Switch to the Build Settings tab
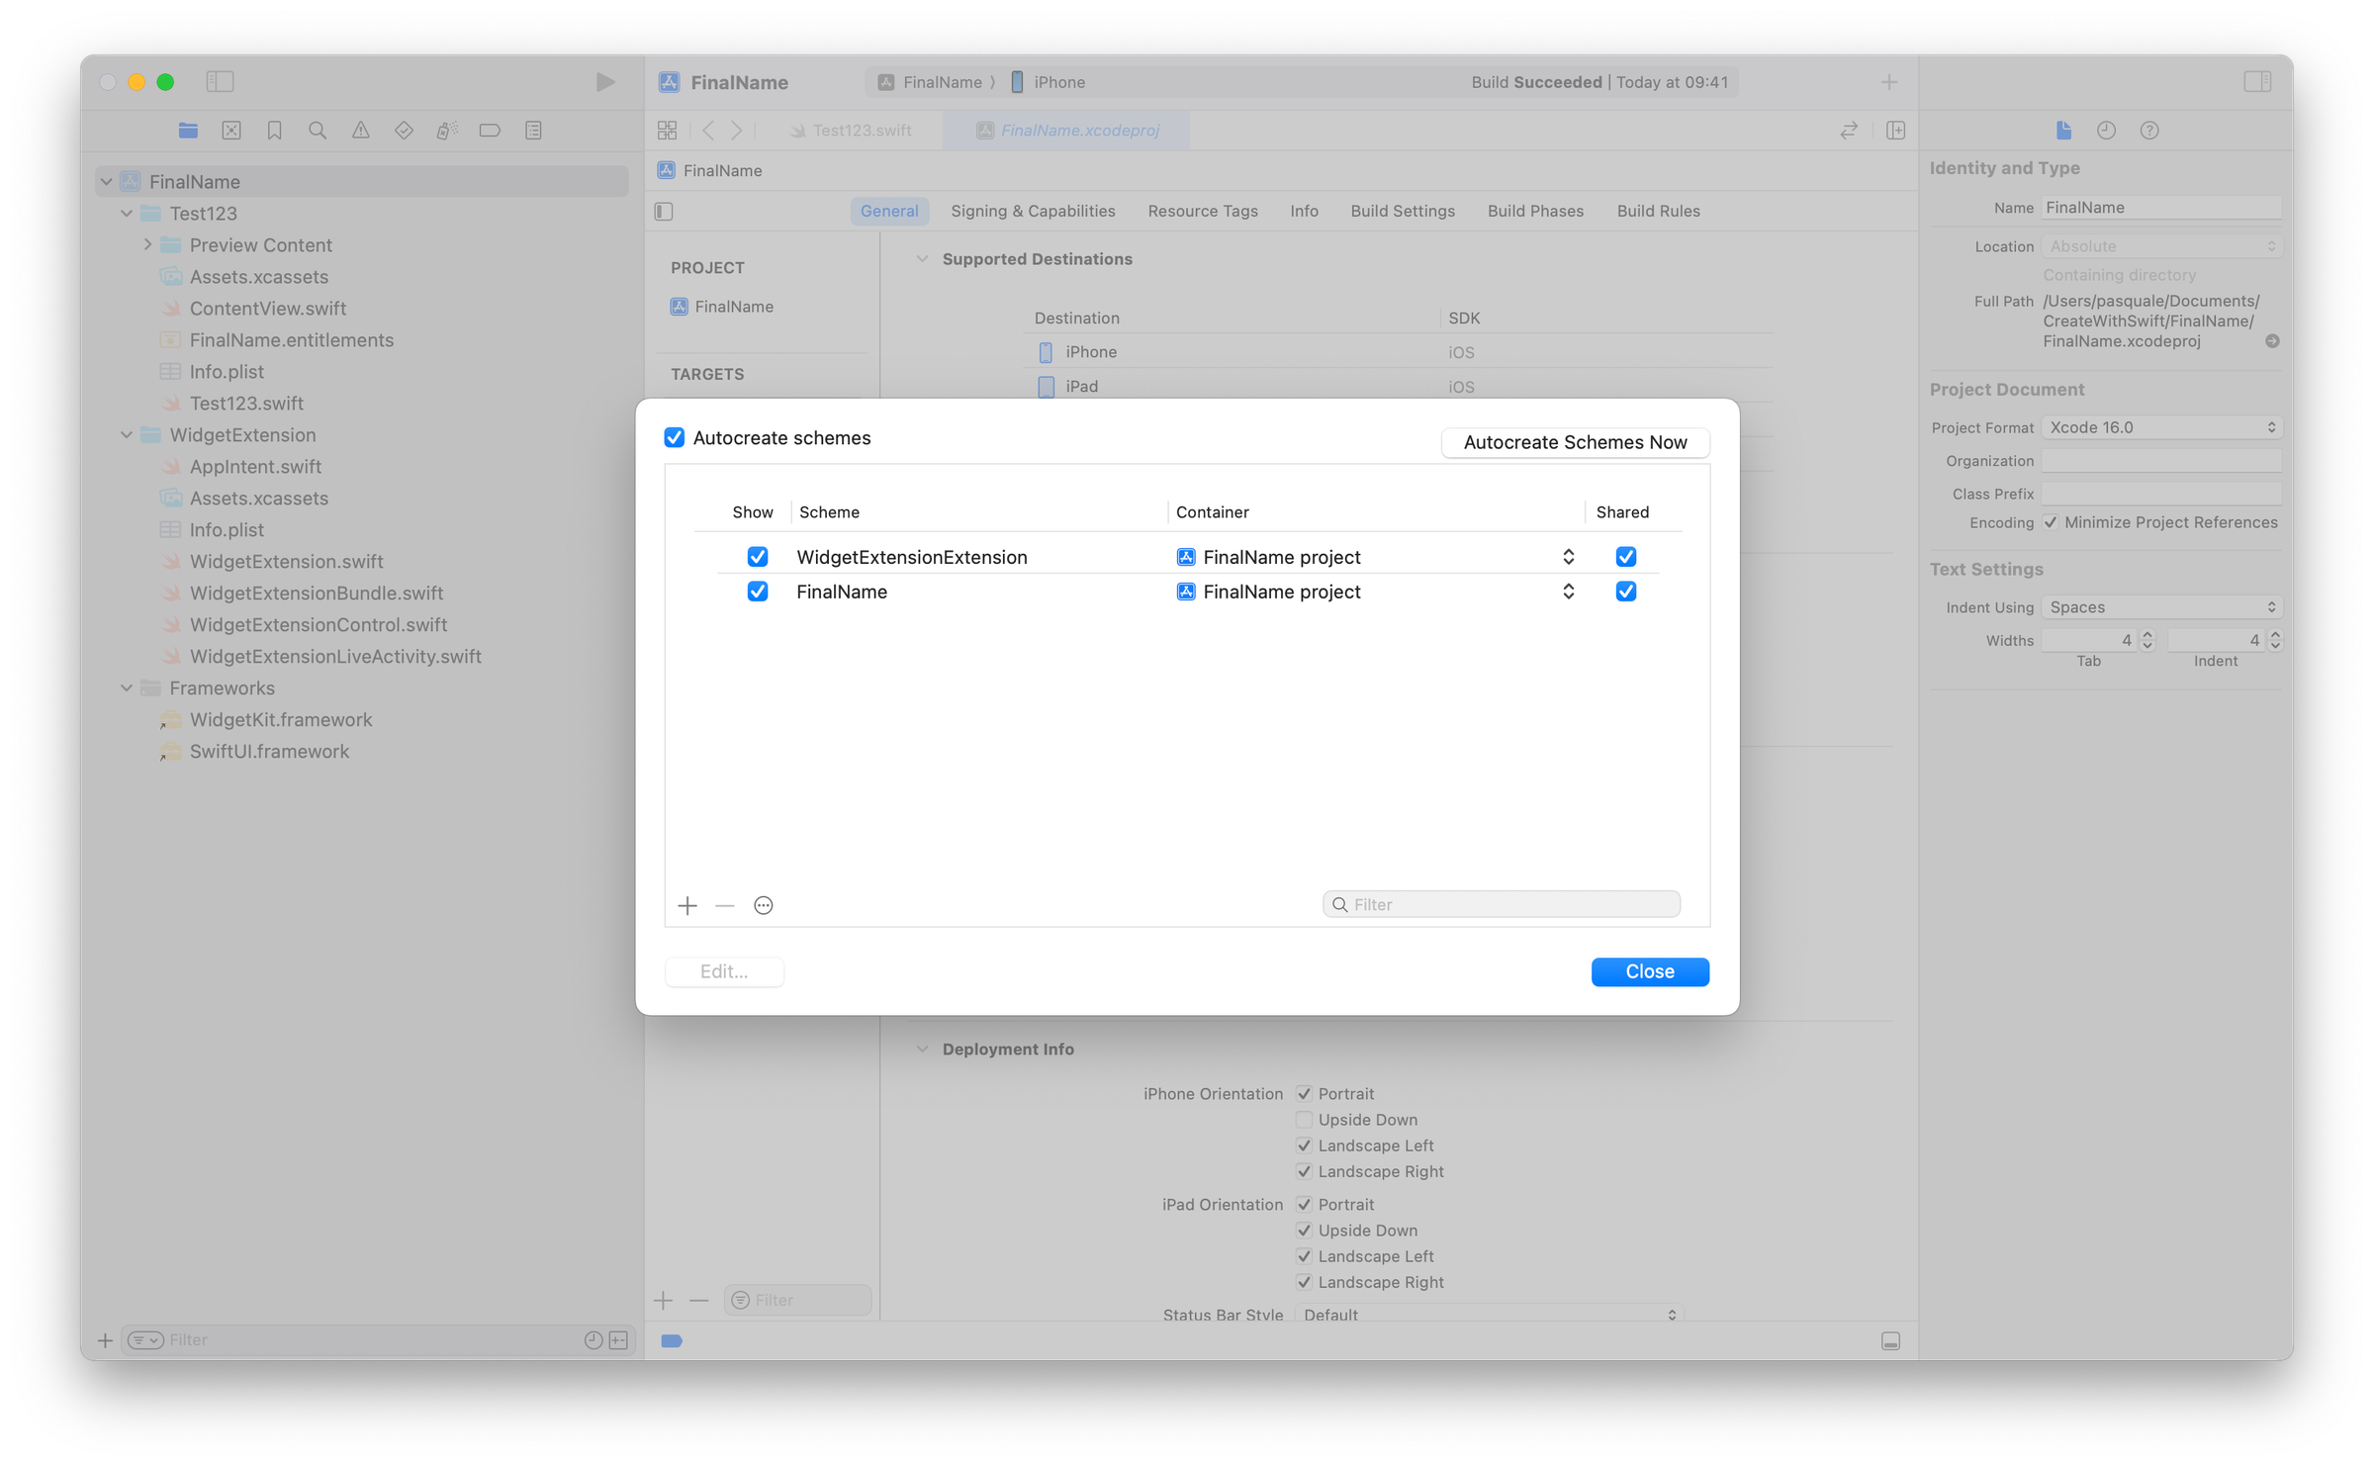This screenshot has height=1467, width=2374. (1403, 211)
